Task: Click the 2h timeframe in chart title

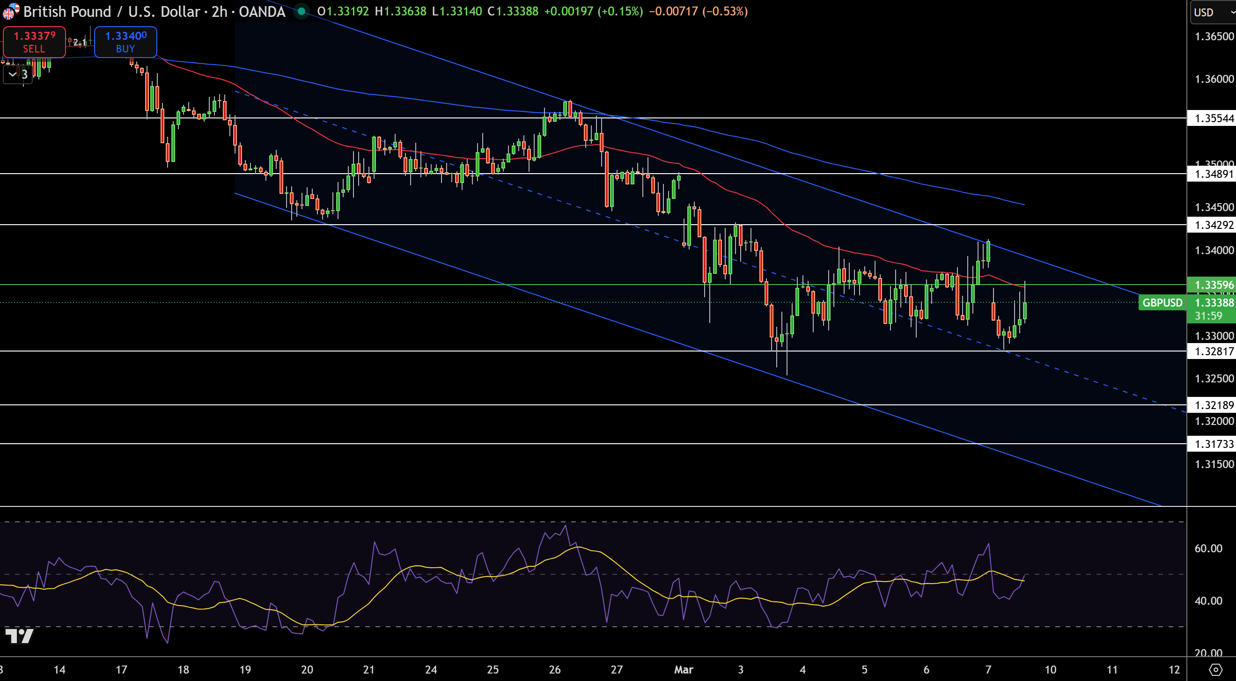Action: pyautogui.click(x=219, y=12)
